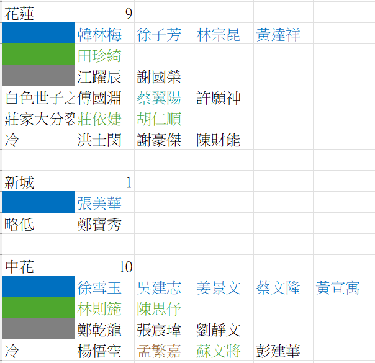Select the name 劉靜文
The height and width of the screenshot is (363, 375).
219,329
